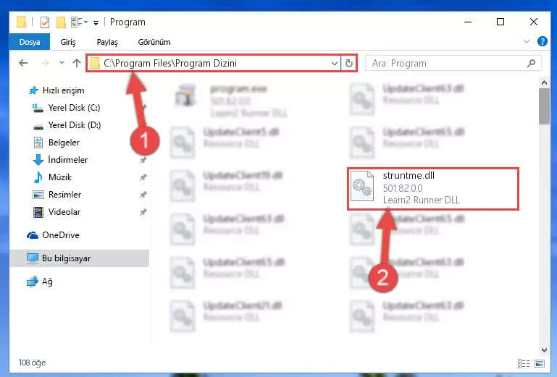Go up one folder level arrow
The image size is (557, 377).
click(77, 63)
